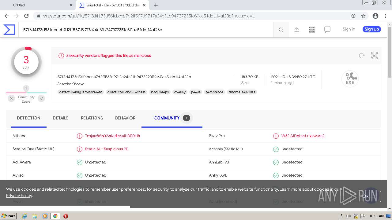Click the 2021-10-15 09:50:27 UTC timestamp
The width and height of the screenshot is (392, 220).
pos(293,77)
